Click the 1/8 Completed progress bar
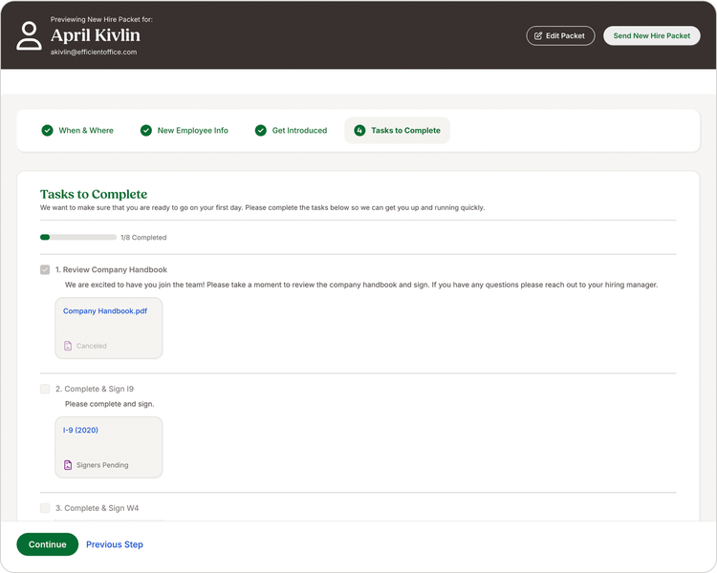 pos(78,237)
